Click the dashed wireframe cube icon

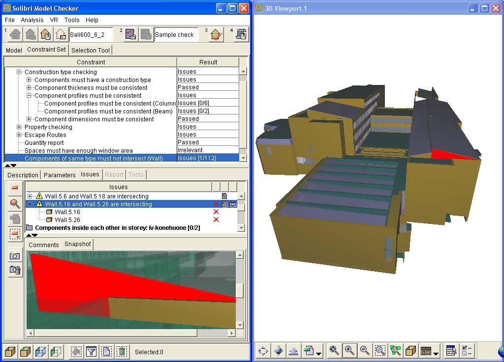(56, 352)
